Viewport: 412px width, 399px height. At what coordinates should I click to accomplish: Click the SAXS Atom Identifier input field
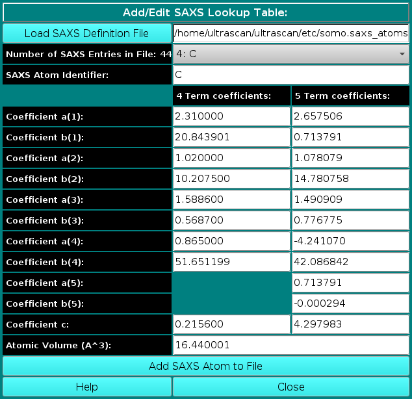[x=290, y=75]
